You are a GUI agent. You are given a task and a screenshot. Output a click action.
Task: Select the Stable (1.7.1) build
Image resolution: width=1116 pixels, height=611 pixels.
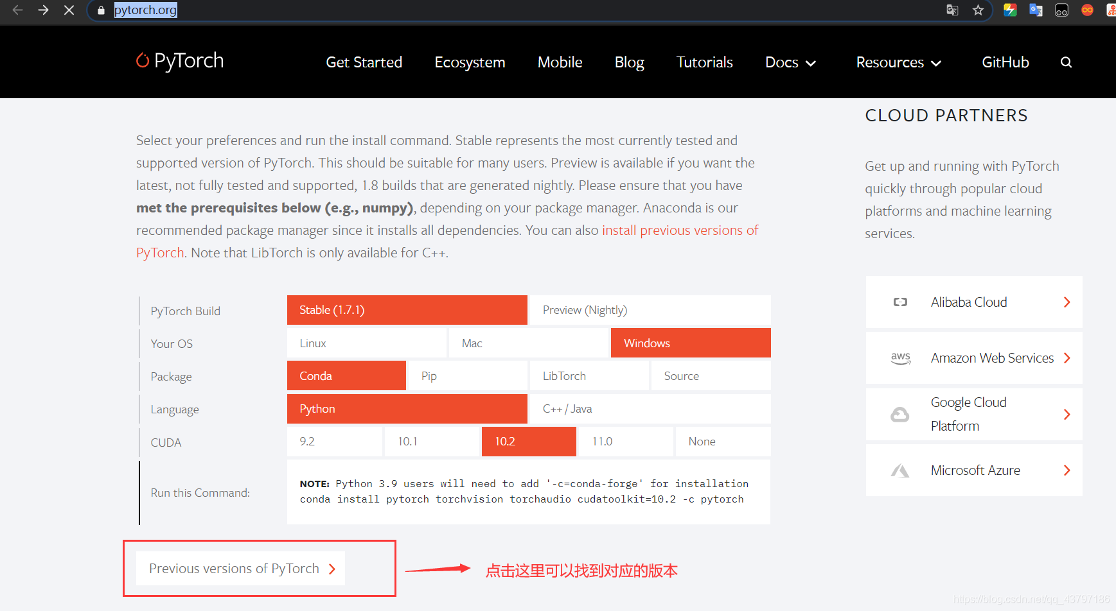point(407,310)
